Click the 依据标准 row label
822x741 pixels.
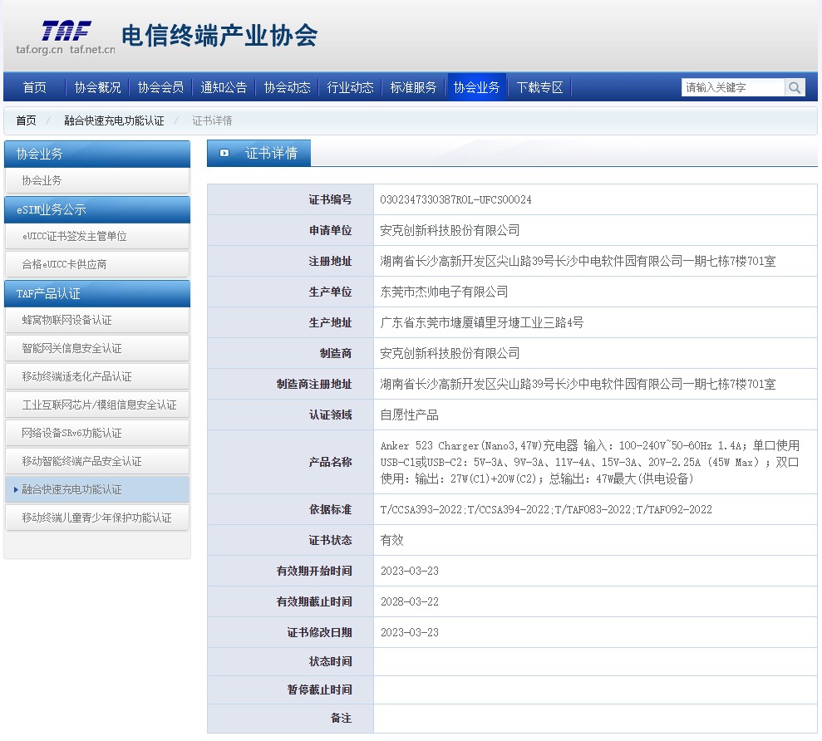click(x=330, y=509)
